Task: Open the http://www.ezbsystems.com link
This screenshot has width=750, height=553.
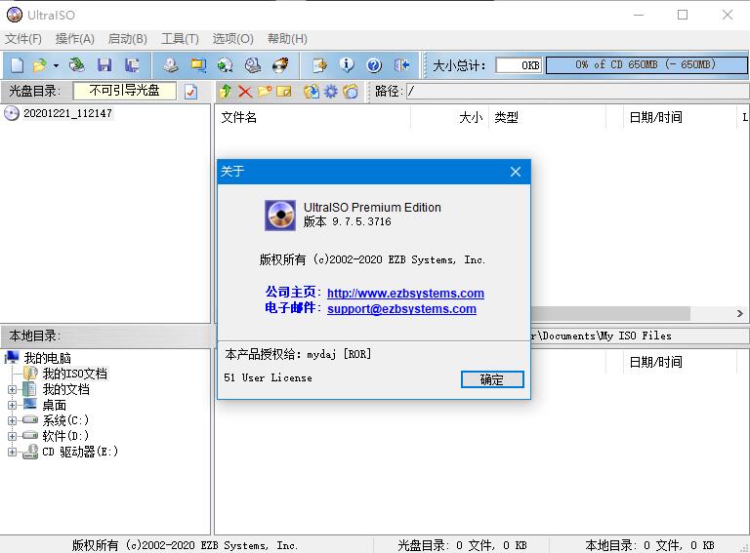Action: 405,293
